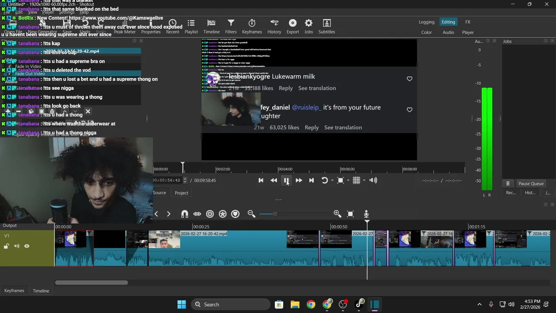The height and width of the screenshot is (313, 556).
Task: Switch to Player layout
Action: pos(468,33)
